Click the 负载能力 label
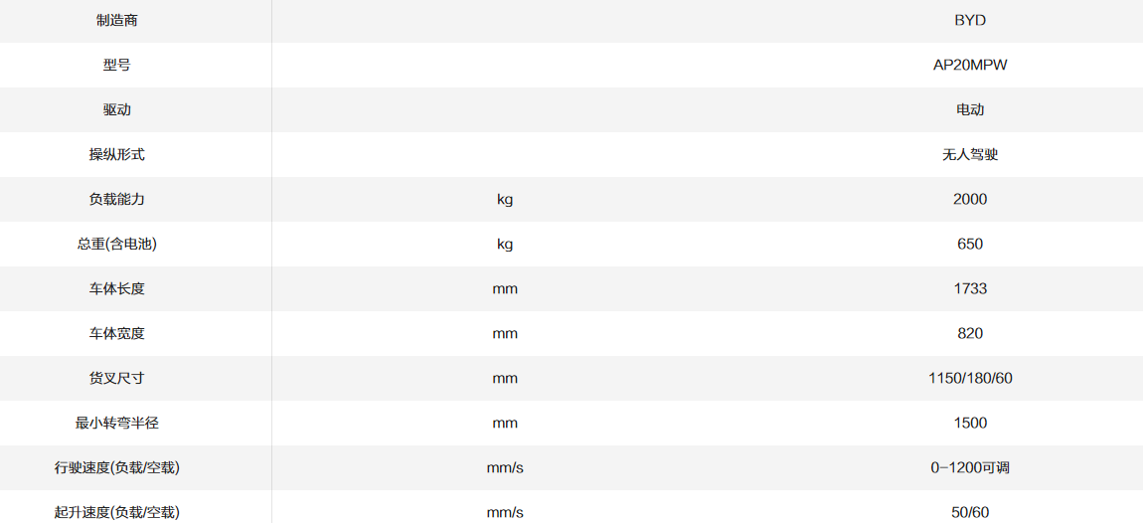The height and width of the screenshot is (523, 1143). coord(116,199)
